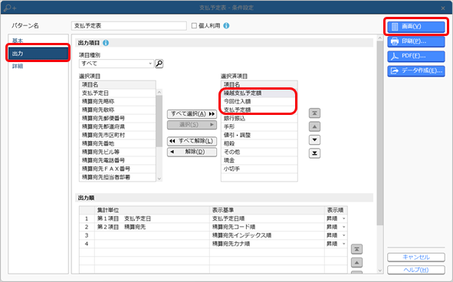The image size is (453, 282).
Task: Select 精算宛先番地 in the list
Action: (117, 143)
